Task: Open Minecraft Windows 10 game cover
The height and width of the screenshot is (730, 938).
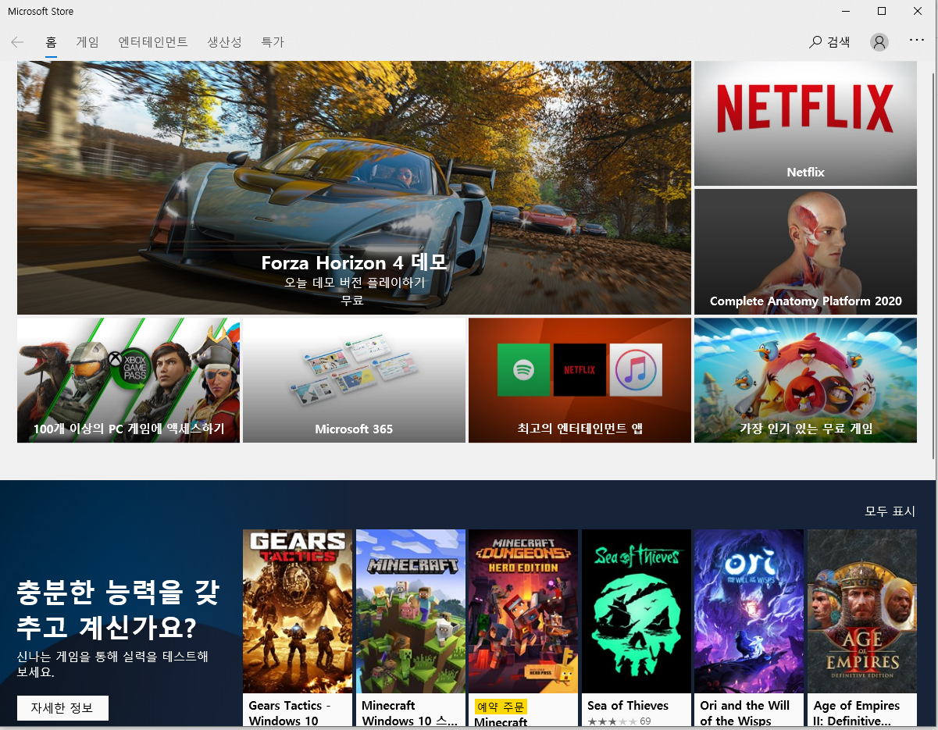Action: [x=411, y=611]
